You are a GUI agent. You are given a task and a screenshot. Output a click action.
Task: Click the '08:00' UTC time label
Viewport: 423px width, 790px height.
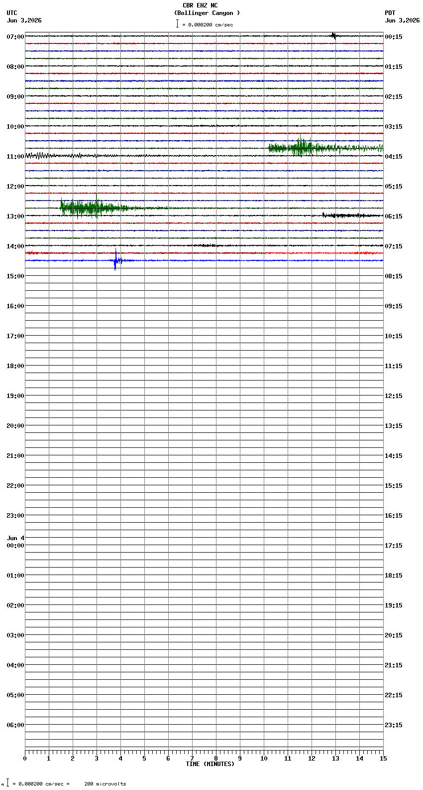pos(15,66)
